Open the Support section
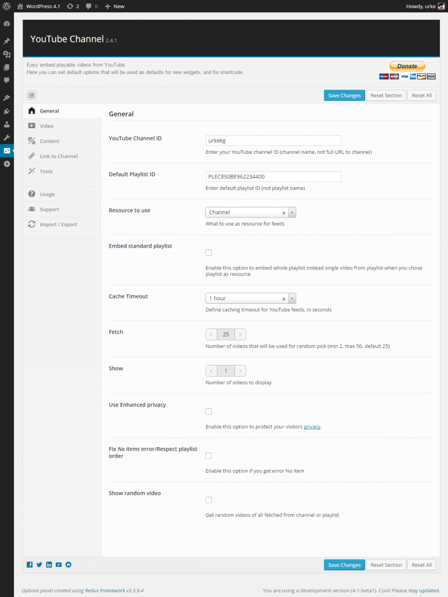This screenshot has height=597, width=448. pyautogui.click(x=62, y=209)
